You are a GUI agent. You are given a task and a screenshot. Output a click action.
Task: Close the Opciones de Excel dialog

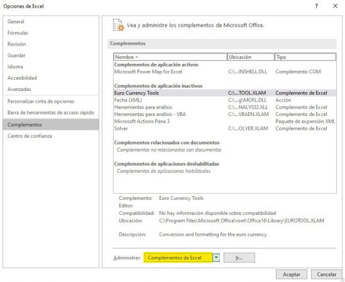click(x=335, y=6)
